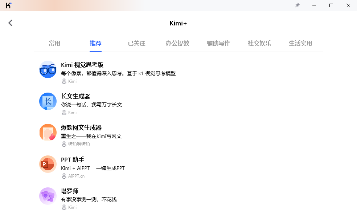Switch to 办公提效 tab
Screen dimensions: 357x215
click(x=177, y=43)
